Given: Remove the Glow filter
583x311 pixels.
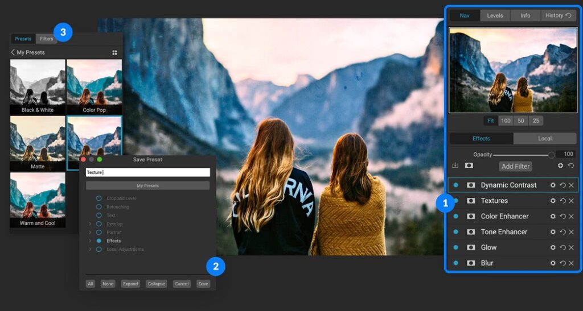Looking at the screenshot, I should (x=572, y=247).
